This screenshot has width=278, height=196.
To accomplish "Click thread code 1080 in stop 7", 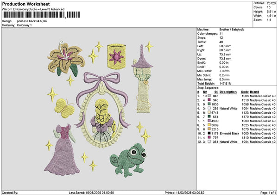I will tap(245, 121).
